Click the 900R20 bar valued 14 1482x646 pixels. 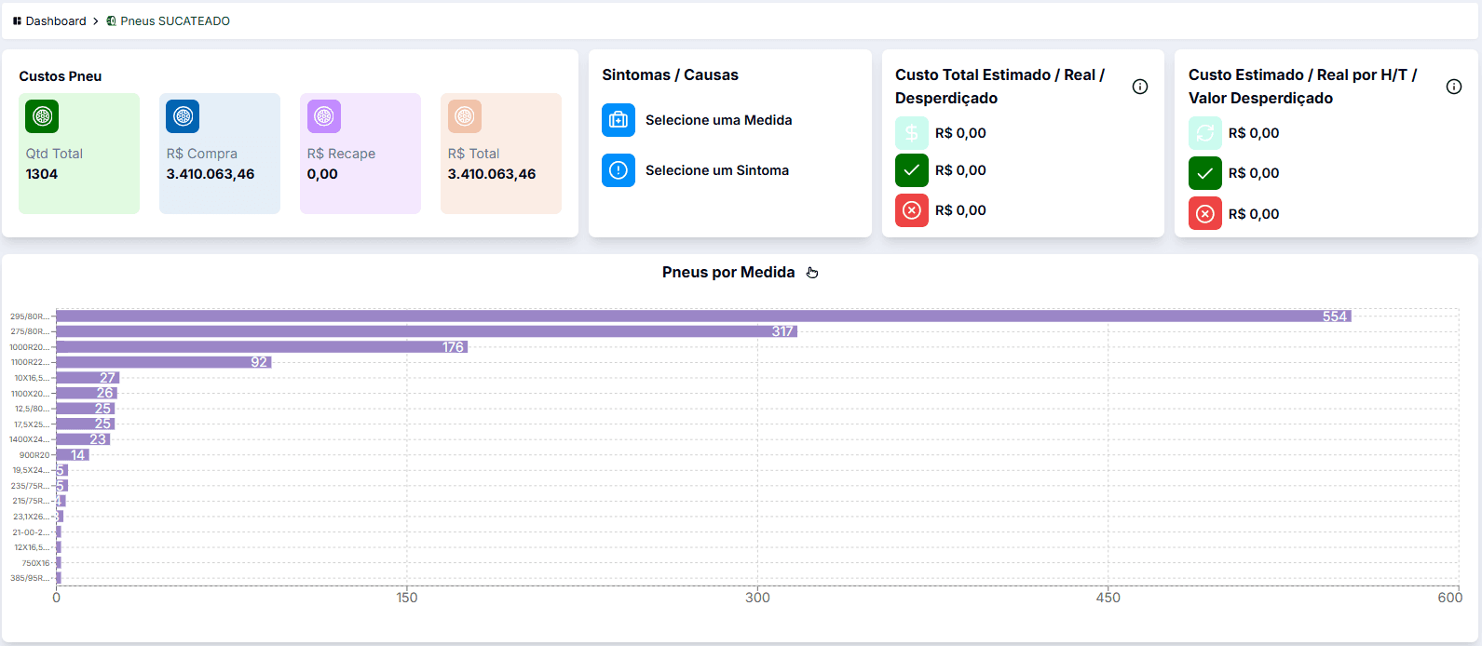(73, 455)
